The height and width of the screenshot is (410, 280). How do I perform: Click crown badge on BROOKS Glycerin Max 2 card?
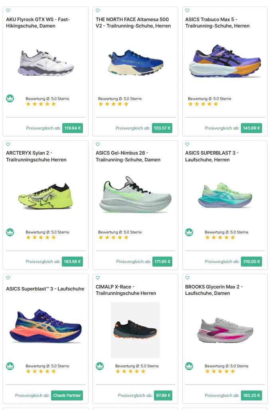click(189, 366)
